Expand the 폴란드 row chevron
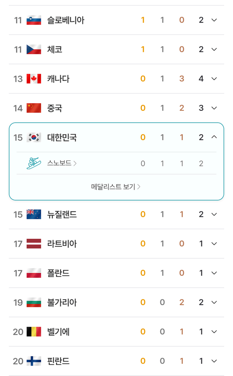 (214, 273)
